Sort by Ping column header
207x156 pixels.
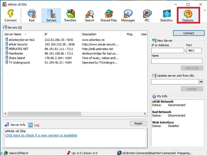click(x=127, y=34)
